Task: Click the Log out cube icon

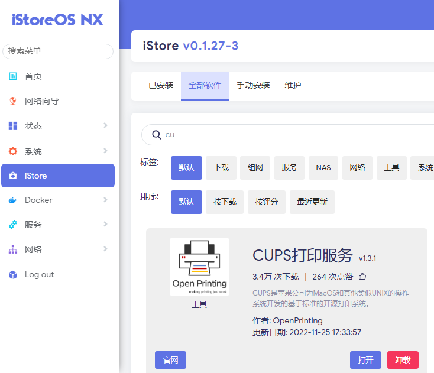Action: pos(13,274)
